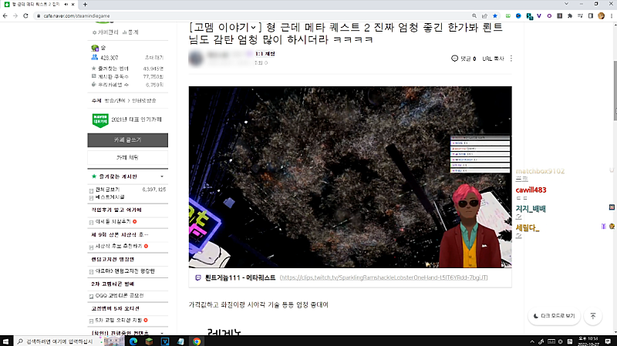Play the embedded Twitch clip thumbnail
This screenshot has width=617, height=346.
(350, 177)
